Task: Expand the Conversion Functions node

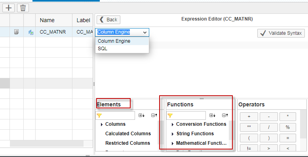Action: coord(173,125)
